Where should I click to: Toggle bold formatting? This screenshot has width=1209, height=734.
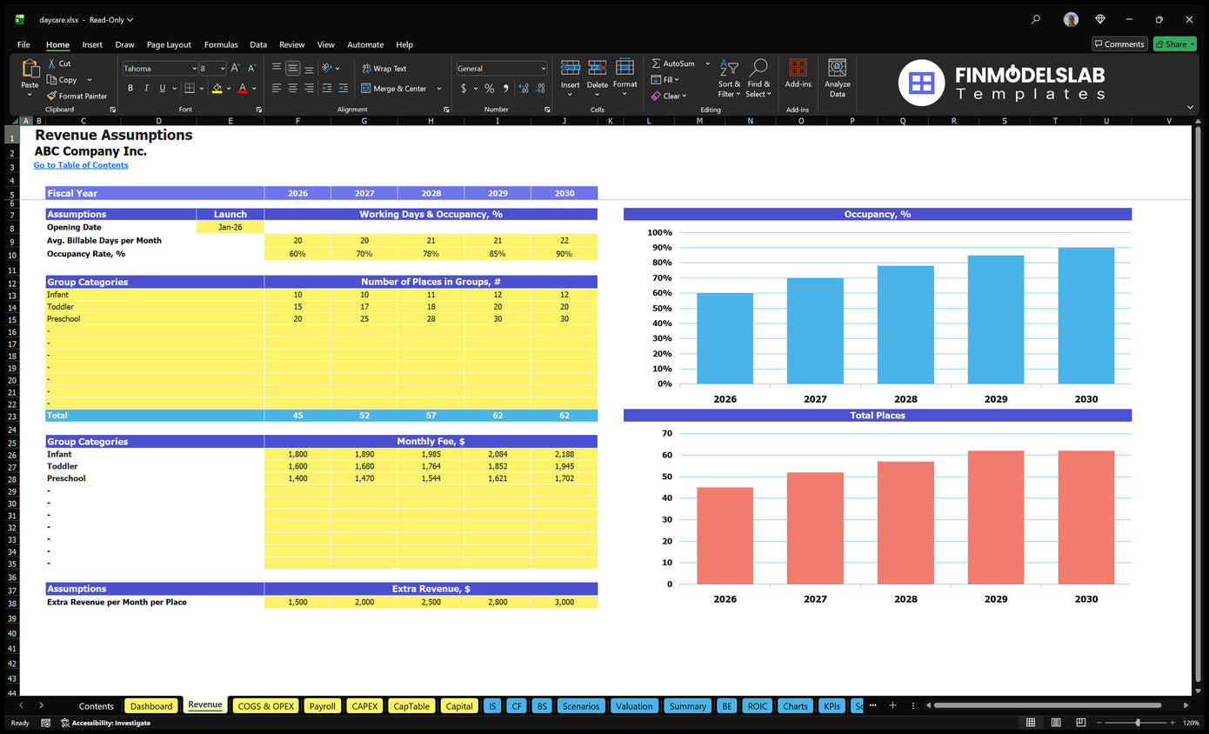pyautogui.click(x=130, y=88)
